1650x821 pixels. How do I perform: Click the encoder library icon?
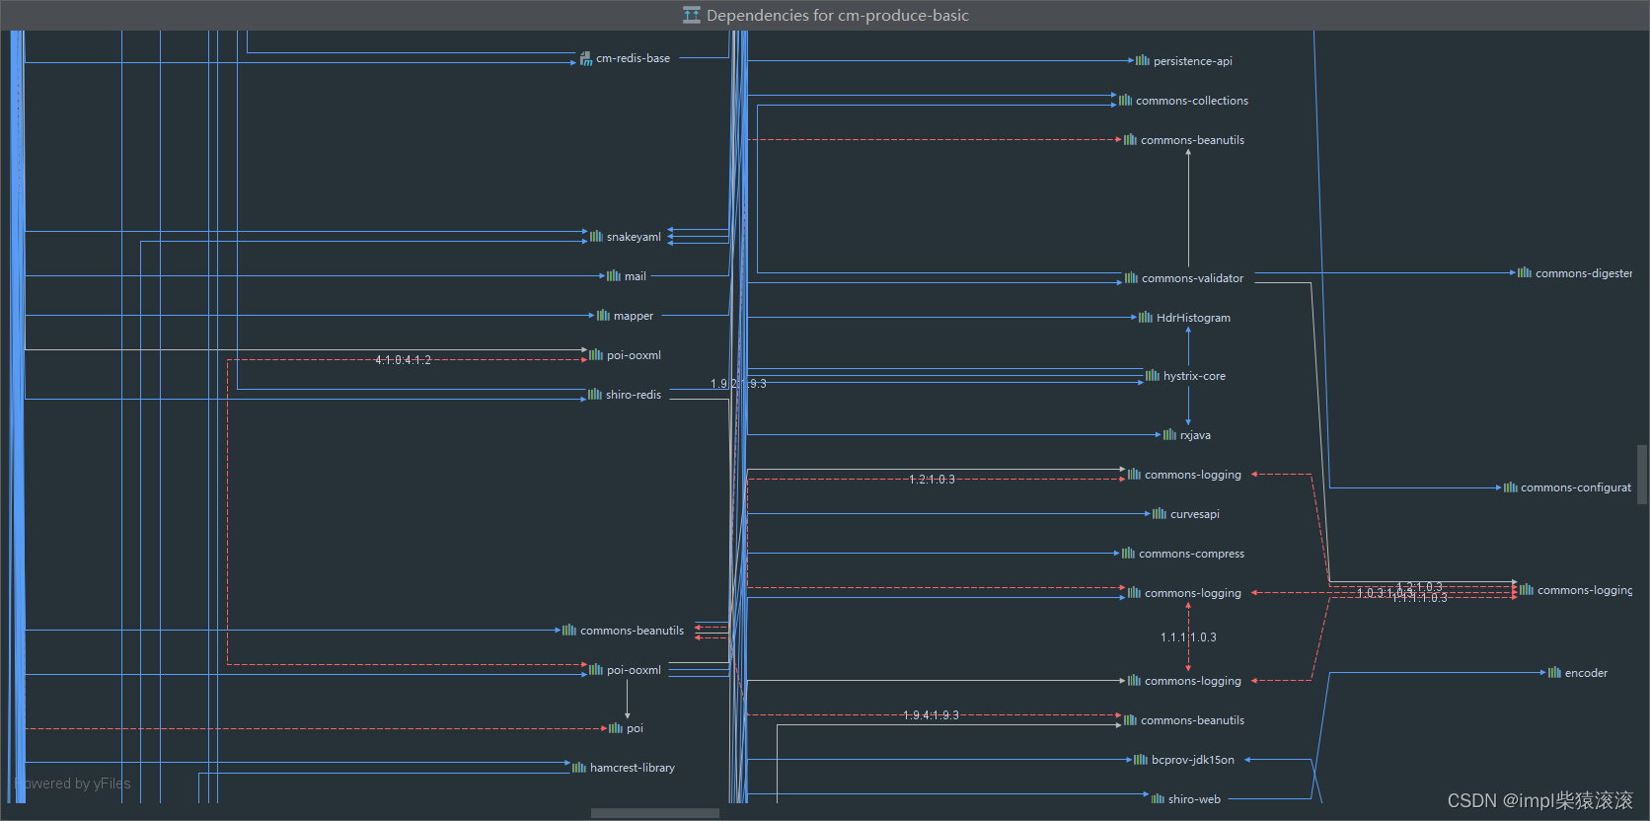point(1554,673)
